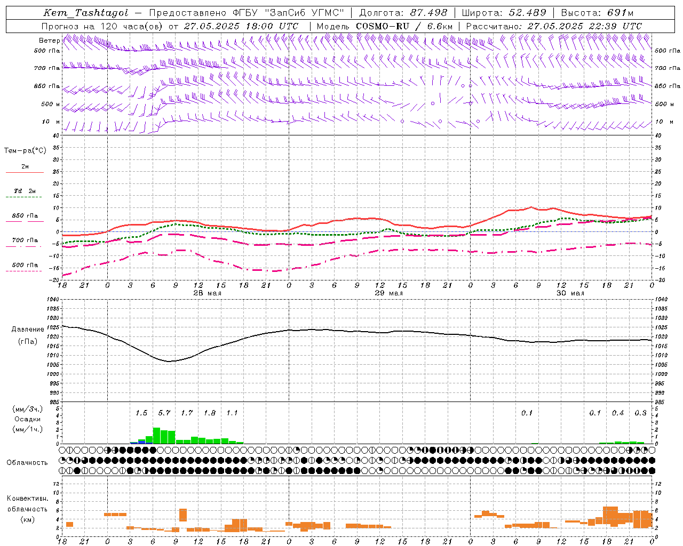Click the lowest point of the black pressure curve
The image size is (683, 546).
170,362
